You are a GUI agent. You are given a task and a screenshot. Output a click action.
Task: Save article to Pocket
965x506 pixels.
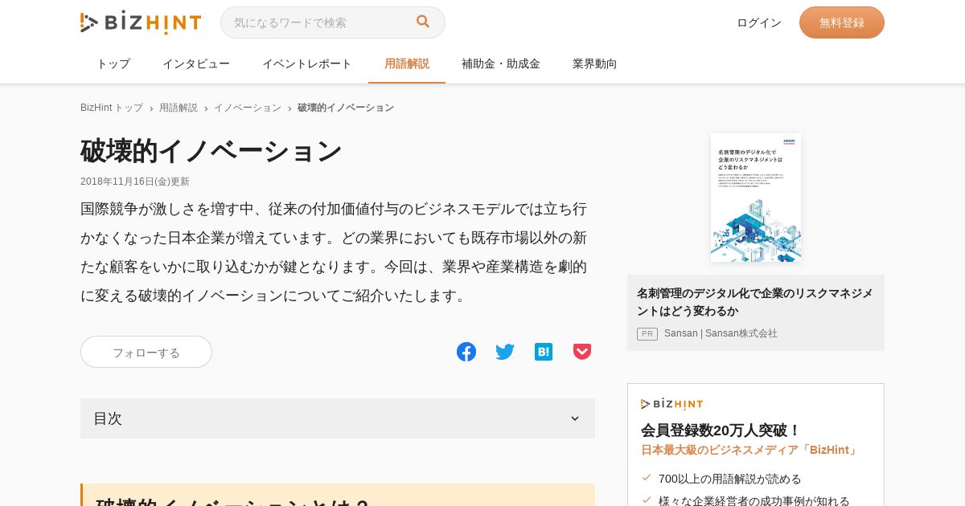point(582,352)
